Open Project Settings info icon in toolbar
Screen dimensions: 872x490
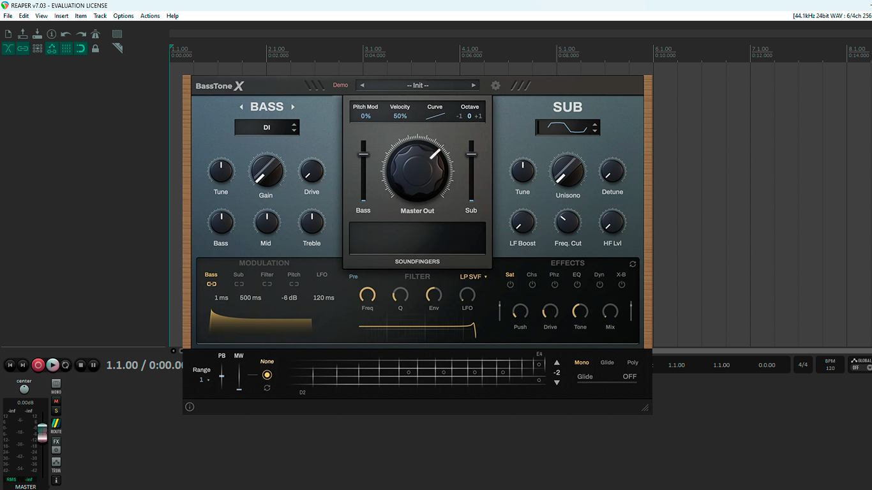(x=52, y=34)
